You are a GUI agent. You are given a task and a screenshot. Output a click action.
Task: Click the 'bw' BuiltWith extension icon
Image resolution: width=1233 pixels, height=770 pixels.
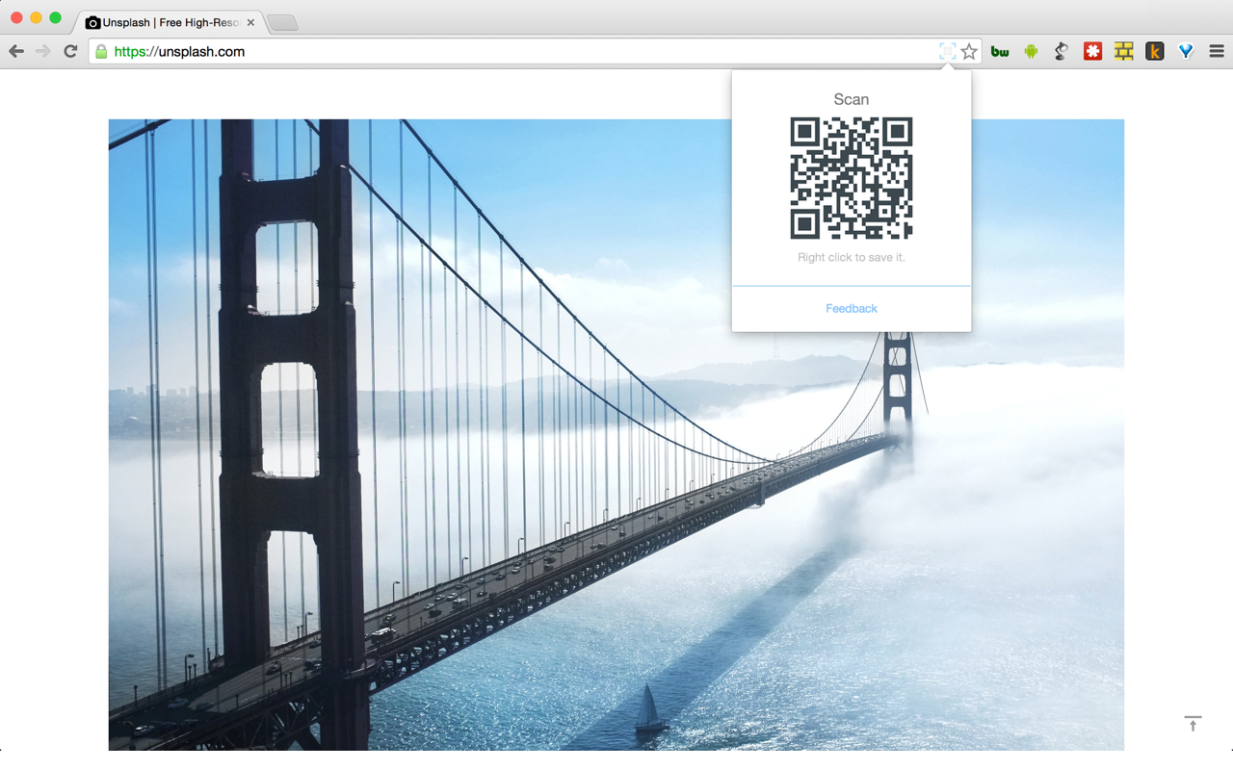(x=999, y=50)
